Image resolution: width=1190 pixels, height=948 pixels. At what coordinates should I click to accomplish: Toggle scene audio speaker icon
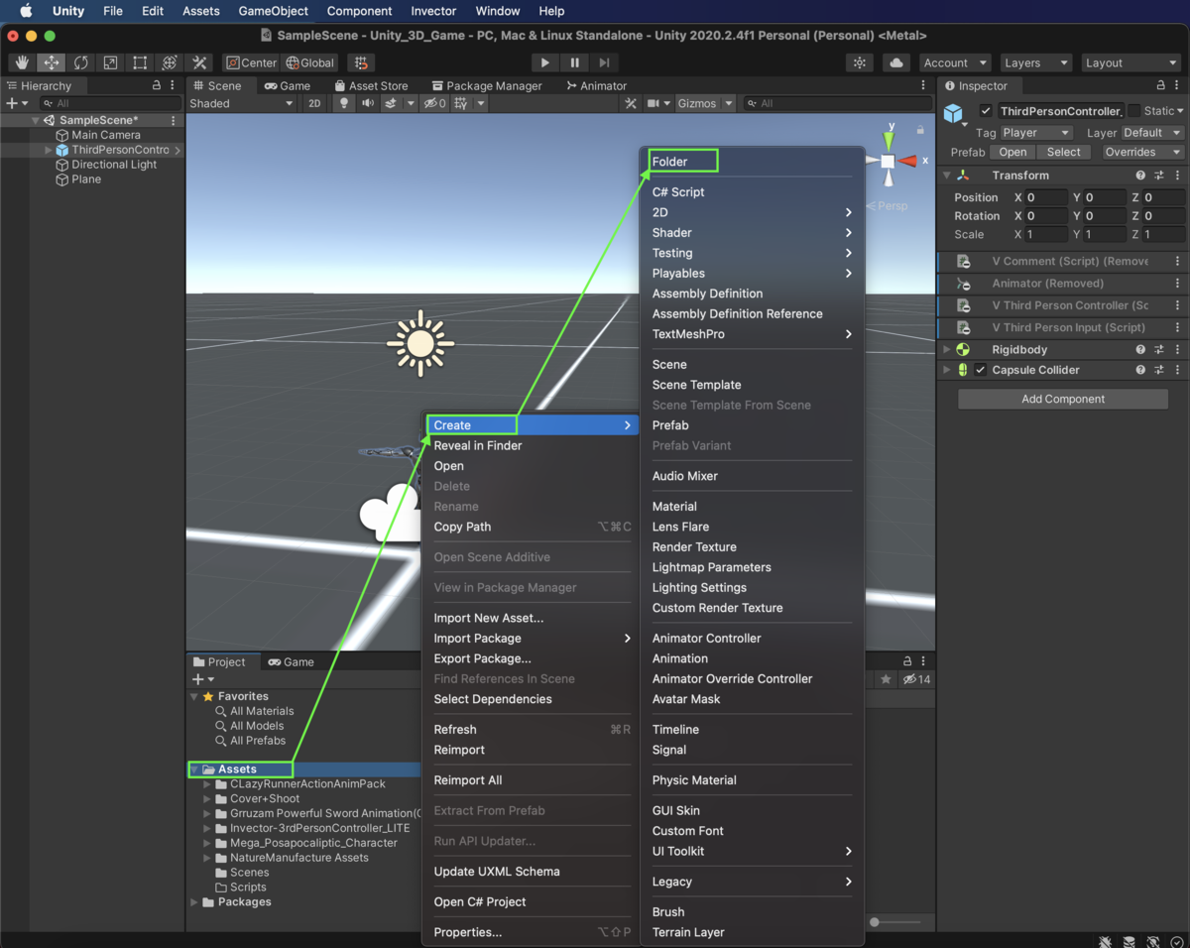[368, 103]
